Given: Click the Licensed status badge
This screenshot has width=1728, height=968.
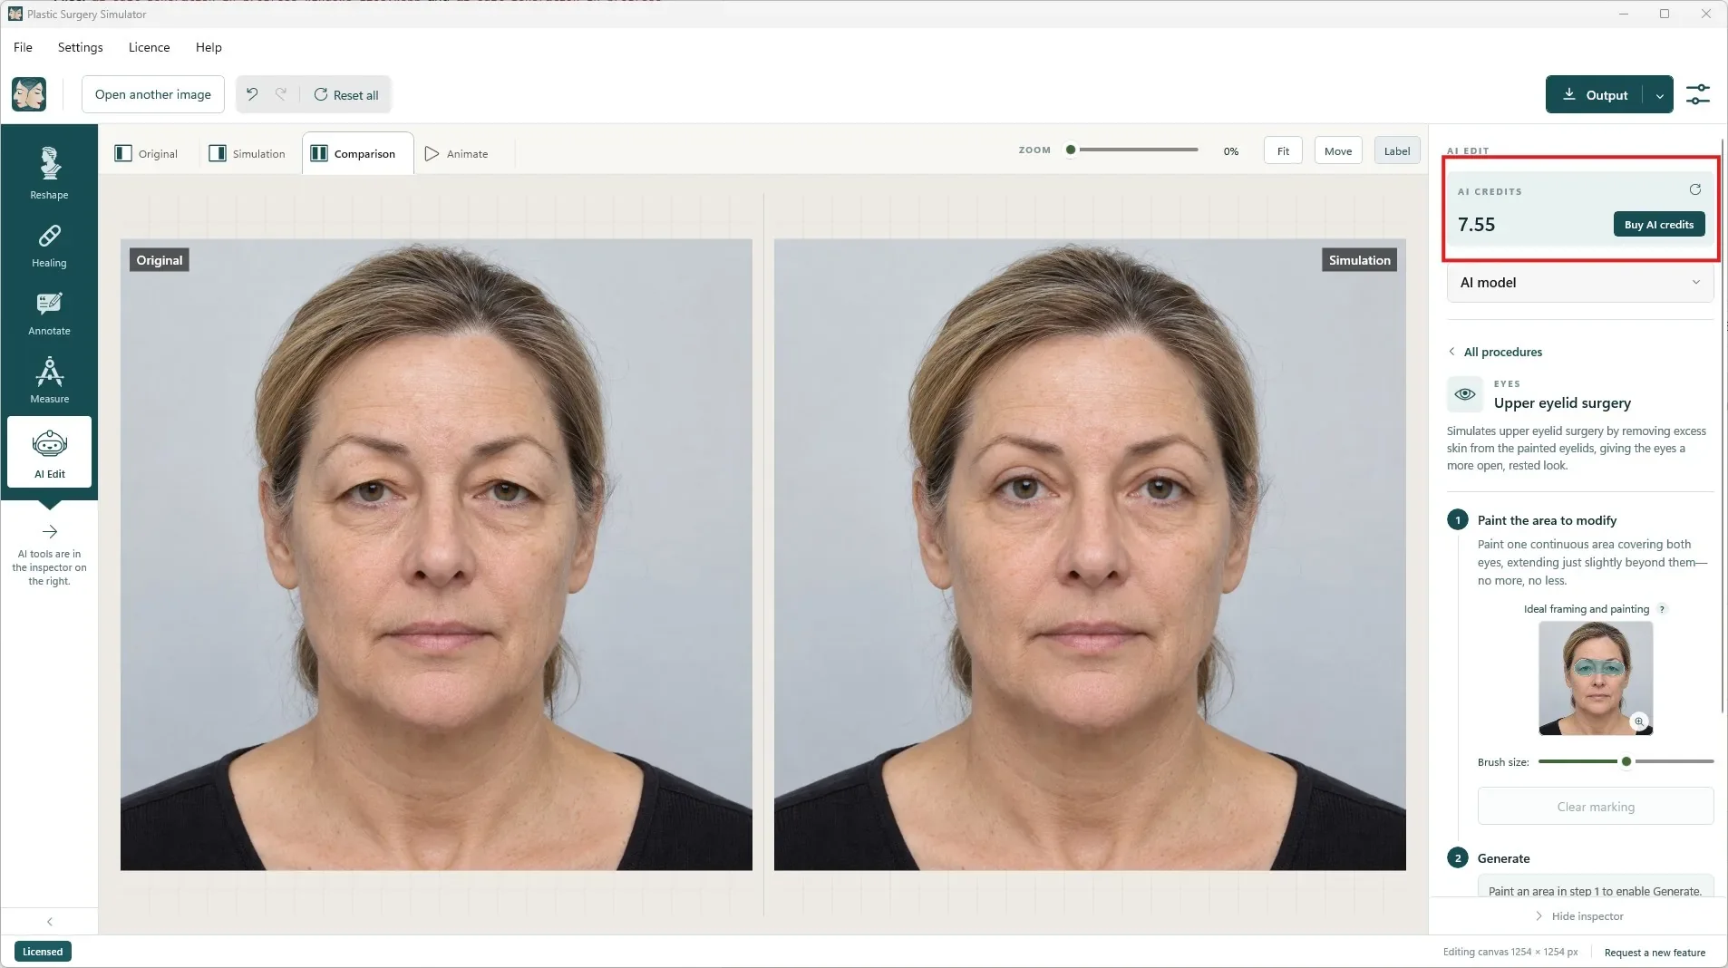Looking at the screenshot, I should point(43,952).
